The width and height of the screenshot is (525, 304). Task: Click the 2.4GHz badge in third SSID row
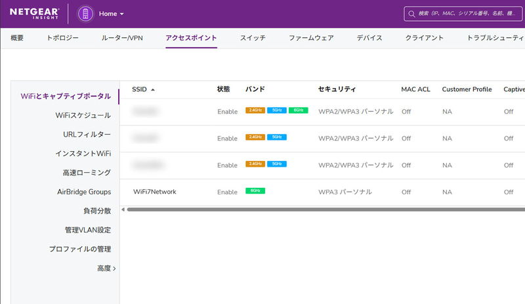tap(255, 164)
